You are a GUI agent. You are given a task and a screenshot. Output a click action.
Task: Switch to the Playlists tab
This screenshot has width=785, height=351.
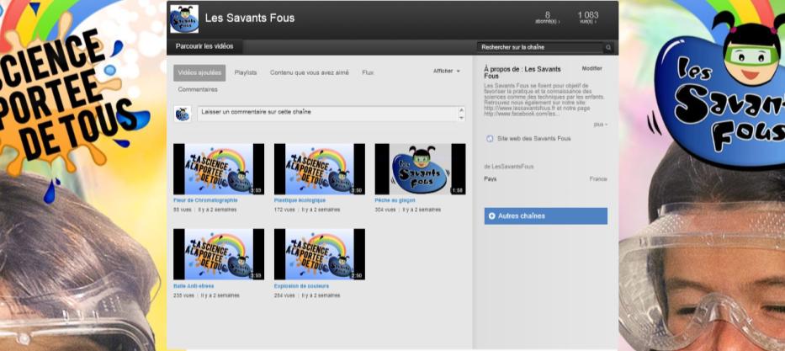click(246, 72)
